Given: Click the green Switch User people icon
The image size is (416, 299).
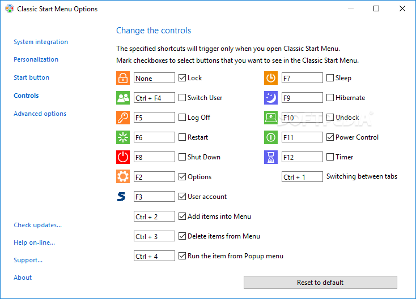Looking at the screenshot, I should point(123,98).
